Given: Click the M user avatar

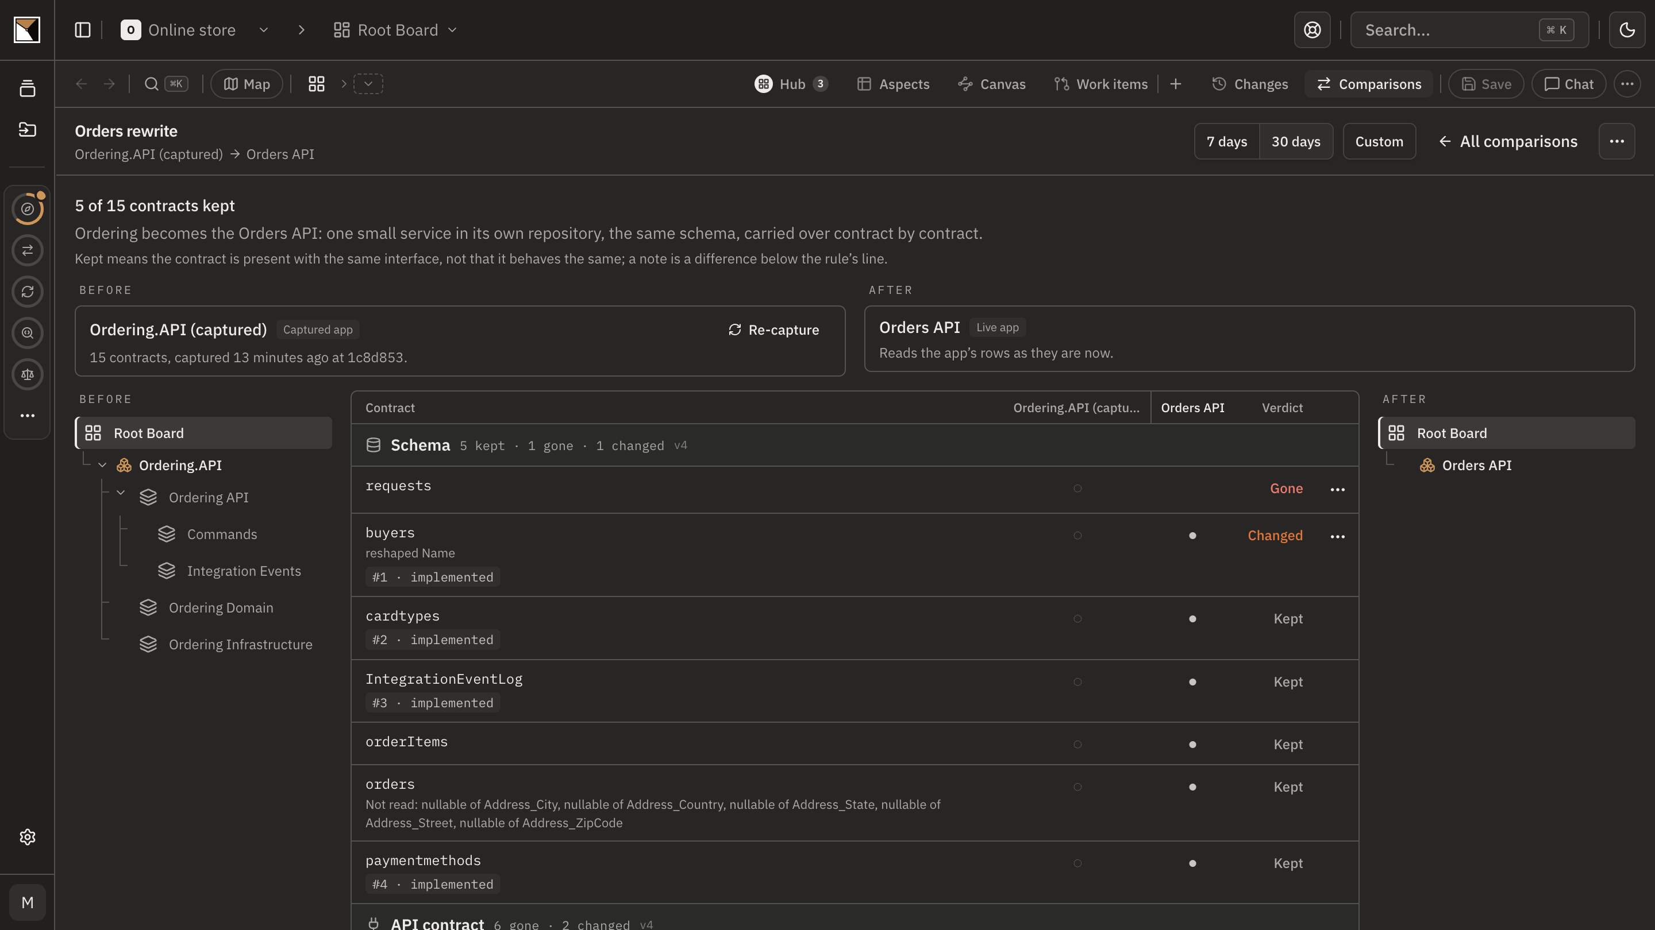Looking at the screenshot, I should click(28, 902).
